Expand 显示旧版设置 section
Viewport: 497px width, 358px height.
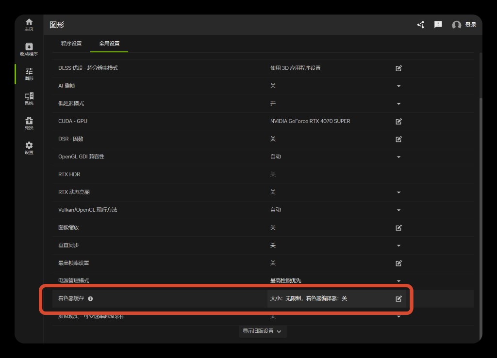pos(263,331)
